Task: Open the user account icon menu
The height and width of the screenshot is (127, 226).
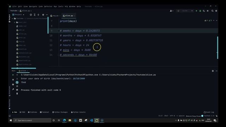Action: 171,11
